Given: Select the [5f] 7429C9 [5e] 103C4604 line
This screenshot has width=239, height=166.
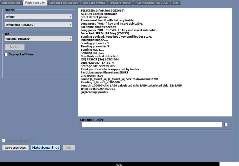Looking at the screenshot, I should pos(100,59).
